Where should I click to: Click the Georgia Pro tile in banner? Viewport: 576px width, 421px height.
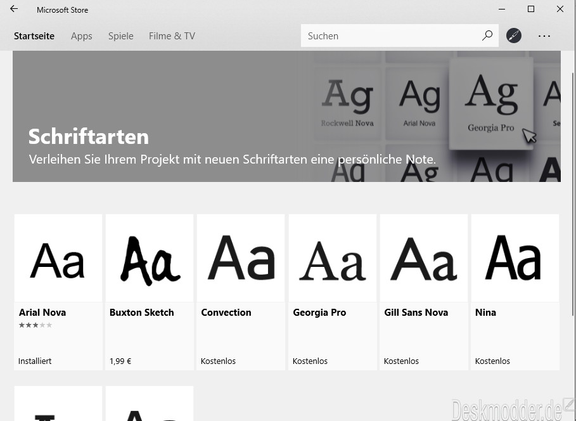tap(492, 104)
